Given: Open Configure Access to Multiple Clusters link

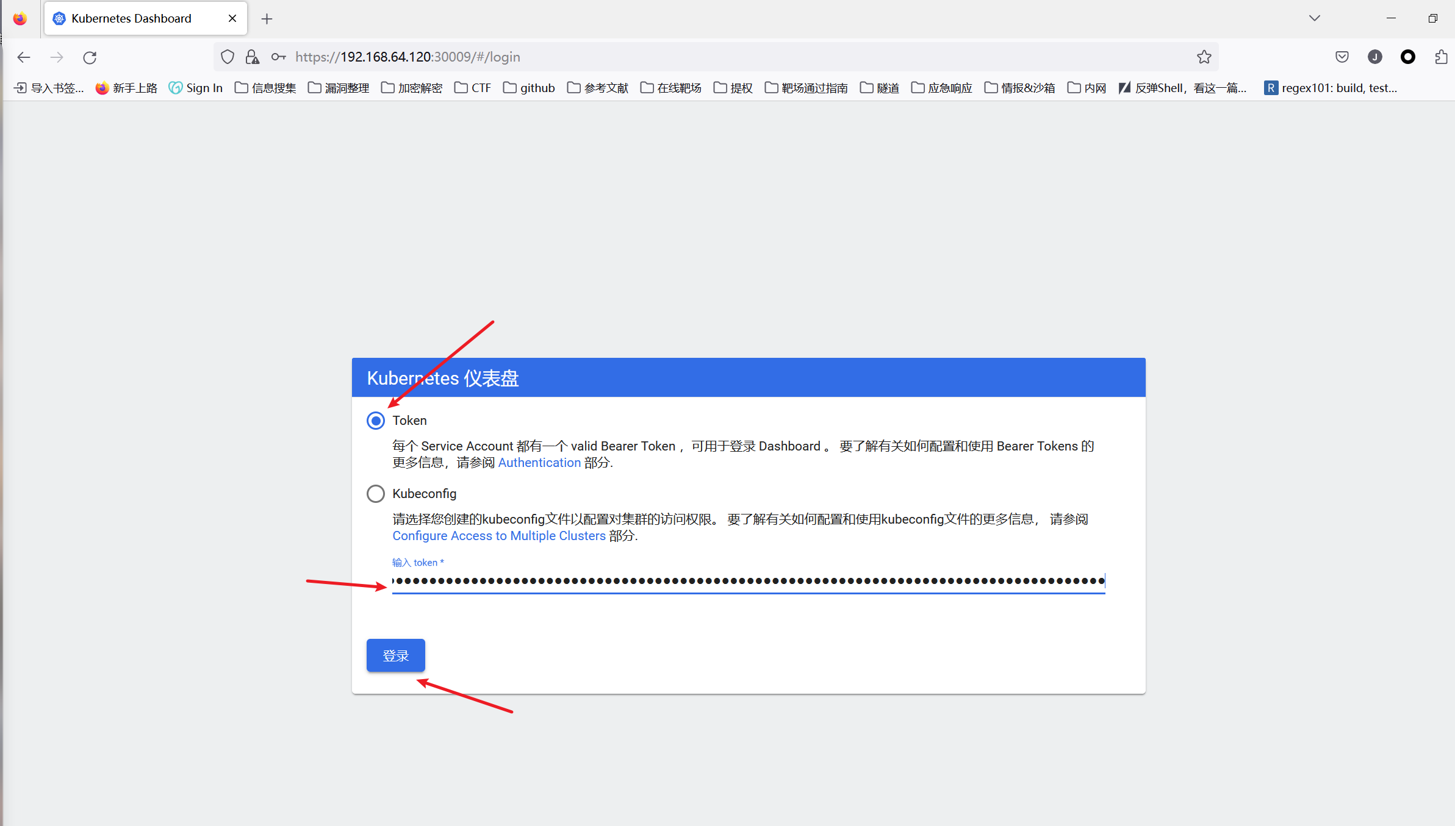Looking at the screenshot, I should [x=498, y=536].
